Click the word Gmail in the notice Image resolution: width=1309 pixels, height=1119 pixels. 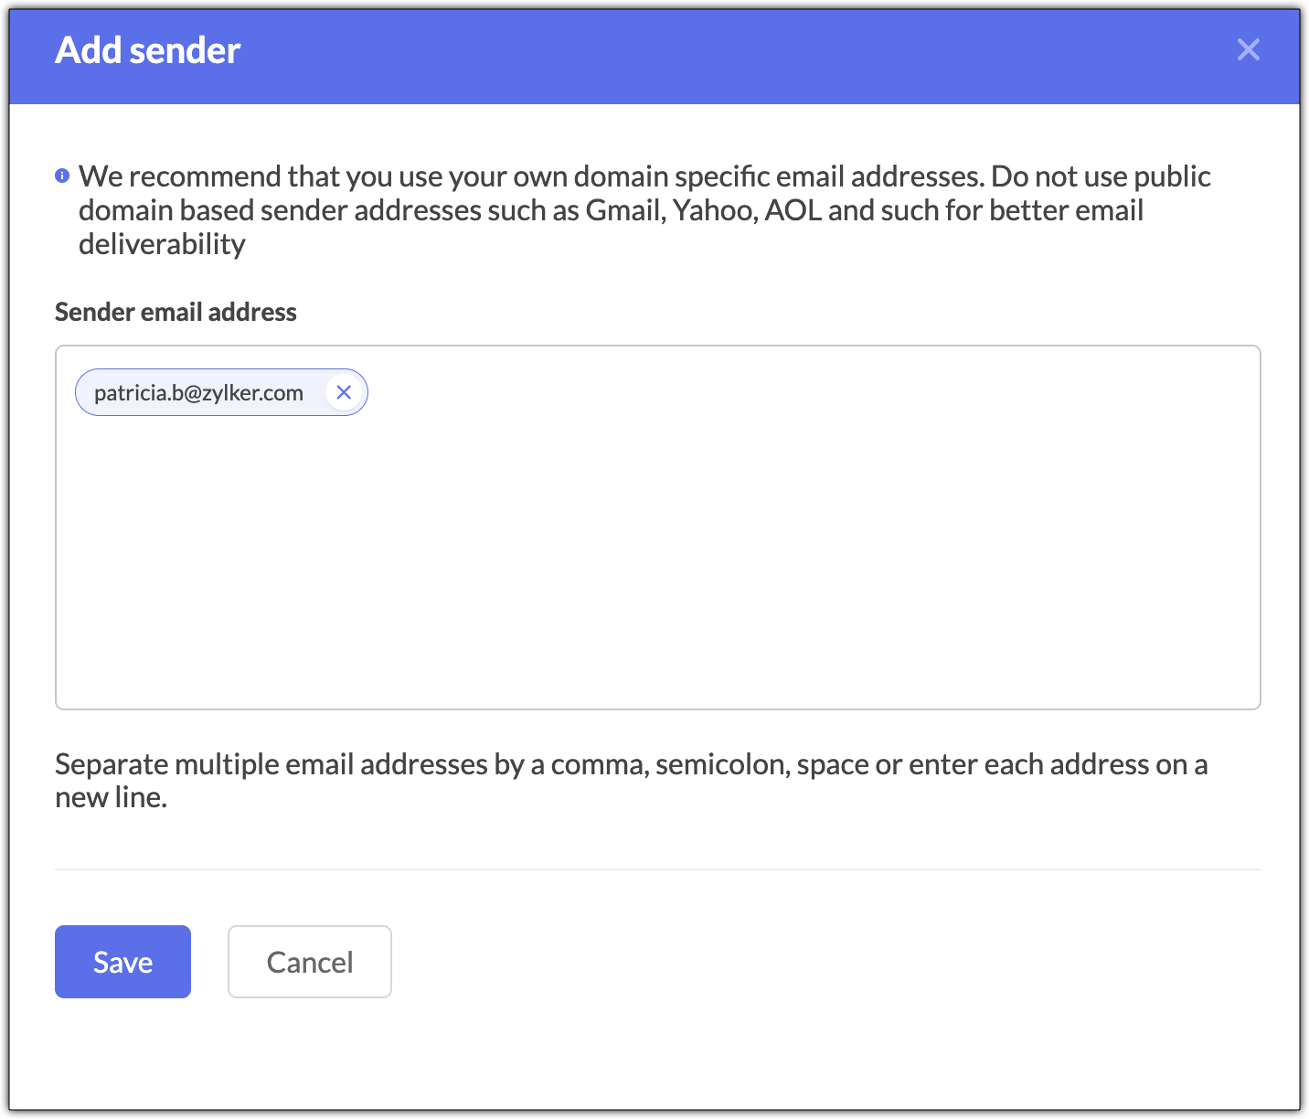pyautogui.click(x=624, y=210)
